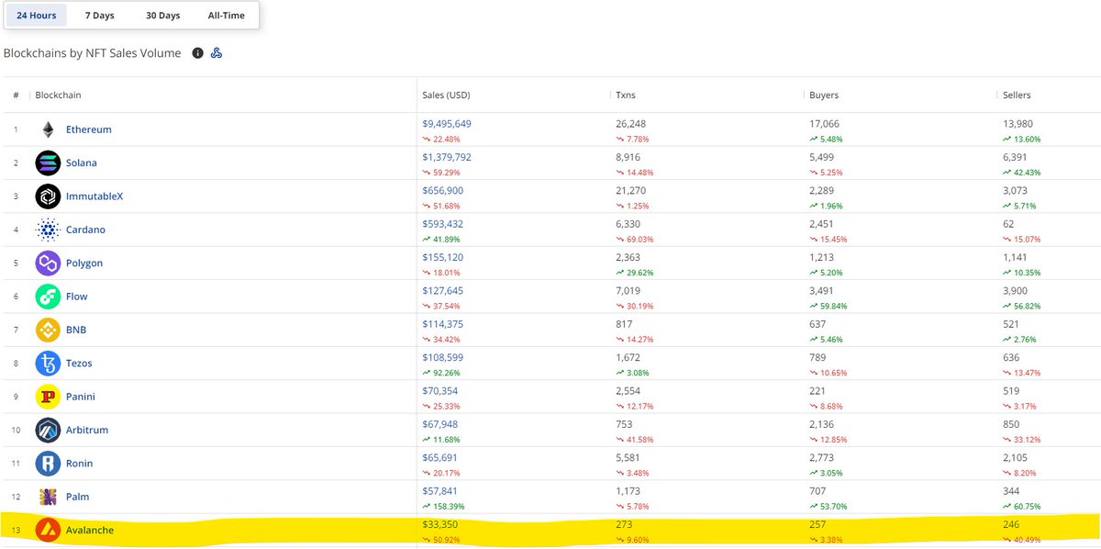Select ImmutableX transactions count 21,270
Image resolution: width=1101 pixels, height=549 pixels.
[x=631, y=190]
